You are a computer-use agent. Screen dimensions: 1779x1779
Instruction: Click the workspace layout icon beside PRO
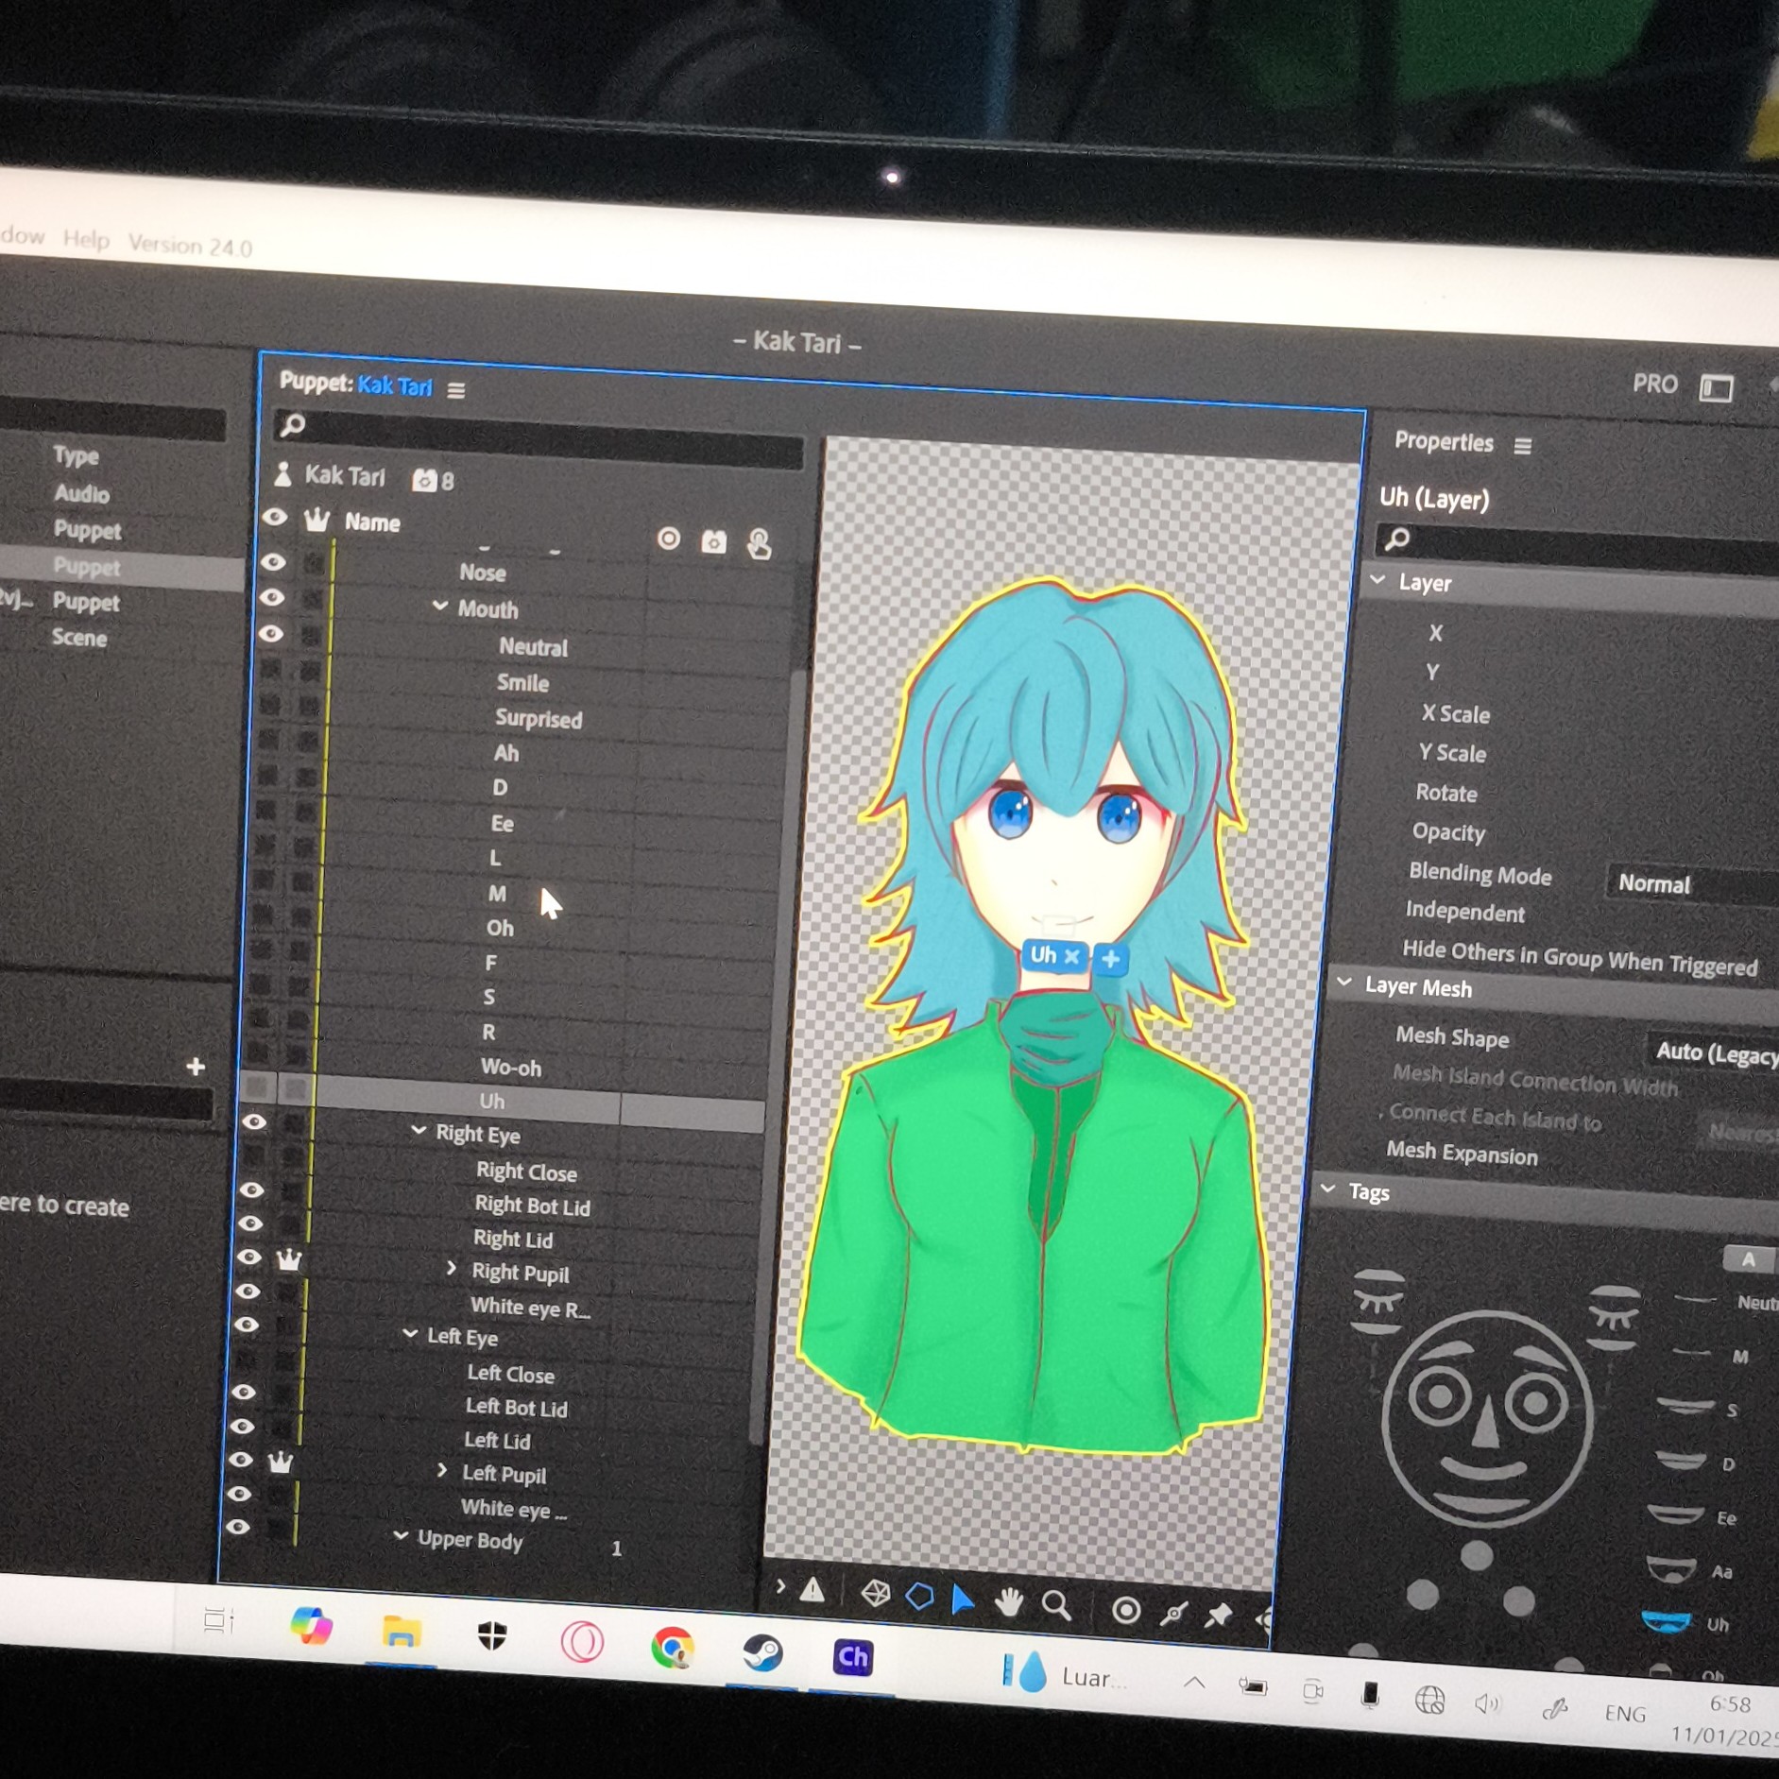click(x=1716, y=387)
